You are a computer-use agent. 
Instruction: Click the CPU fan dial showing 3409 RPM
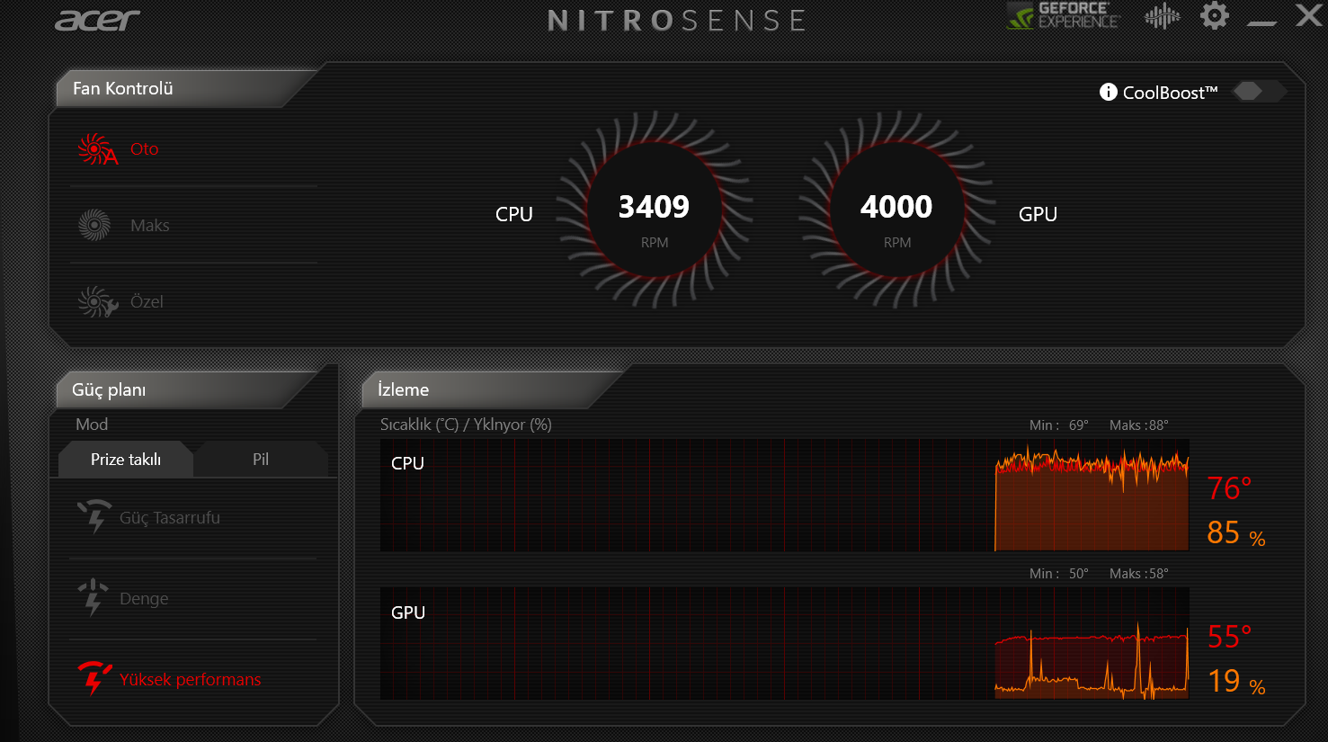coord(654,210)
